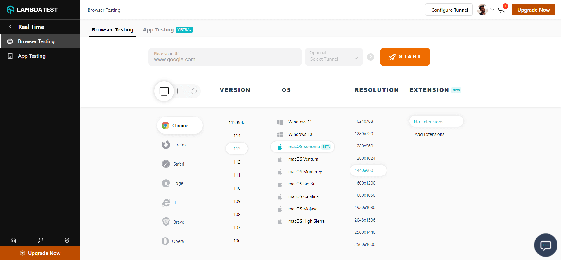Click the Configure Tunnel button
The height and width of the screenshot is (260, 561).
pyautogui.click(x=449, y=10)
